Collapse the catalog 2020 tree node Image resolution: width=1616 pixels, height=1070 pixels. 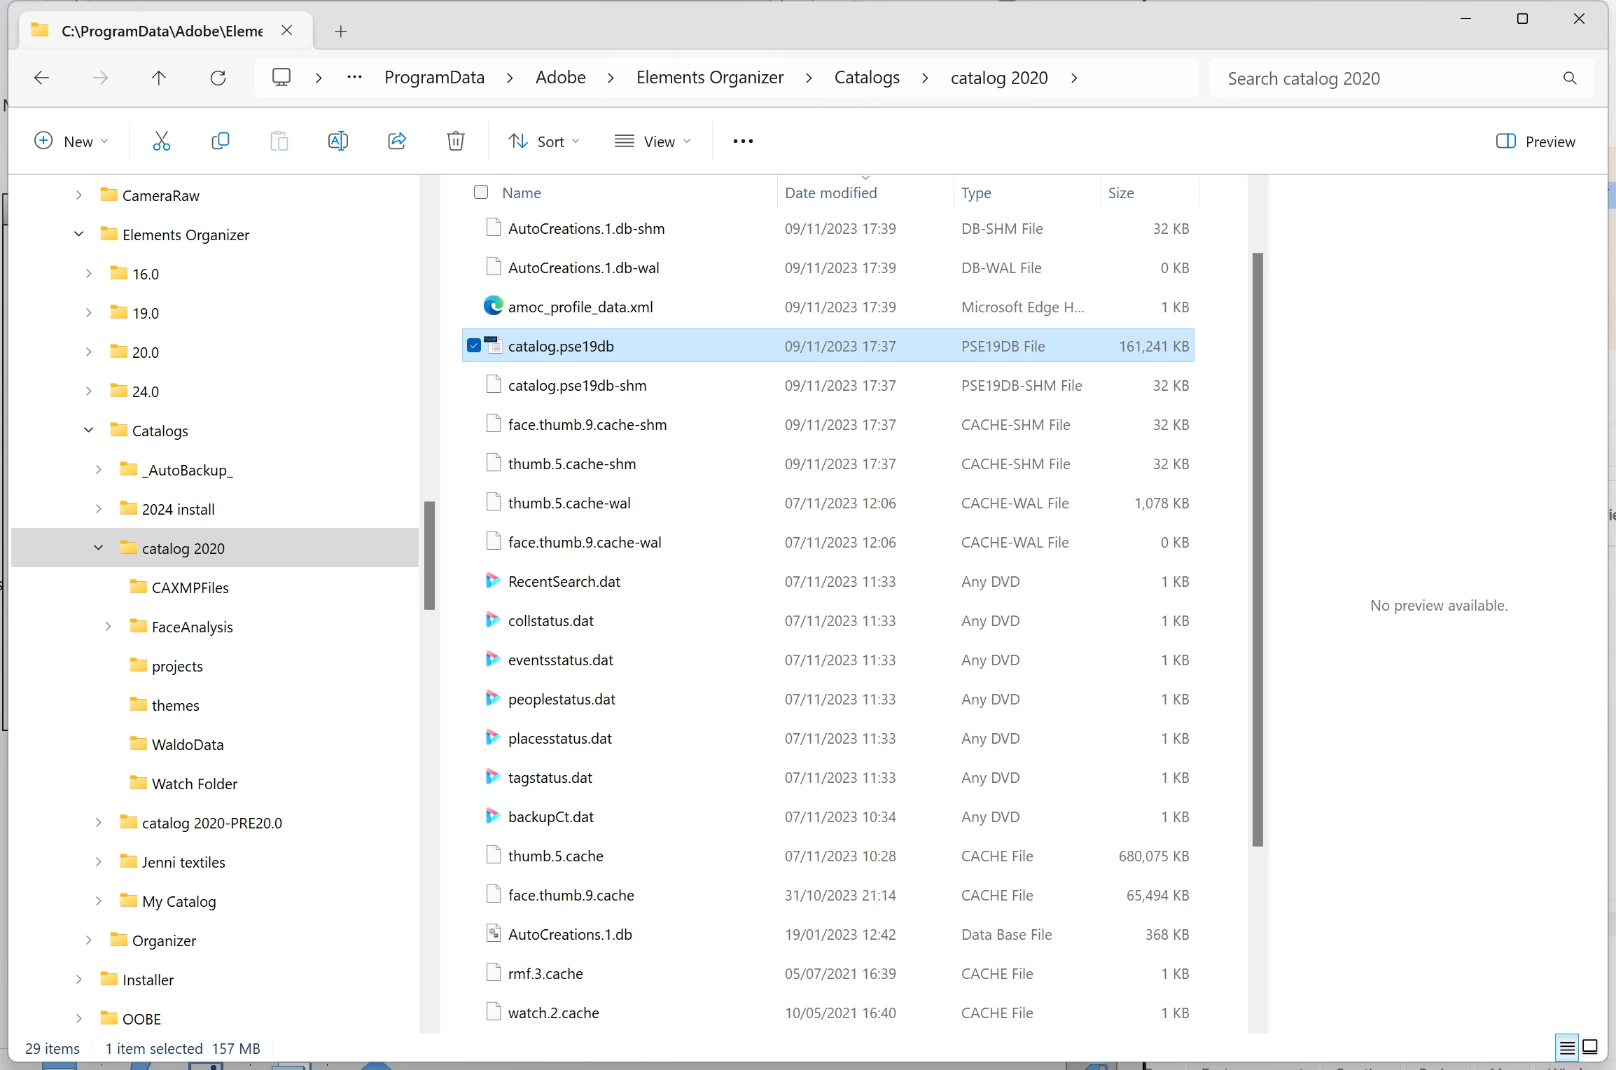tap(99, 548)
